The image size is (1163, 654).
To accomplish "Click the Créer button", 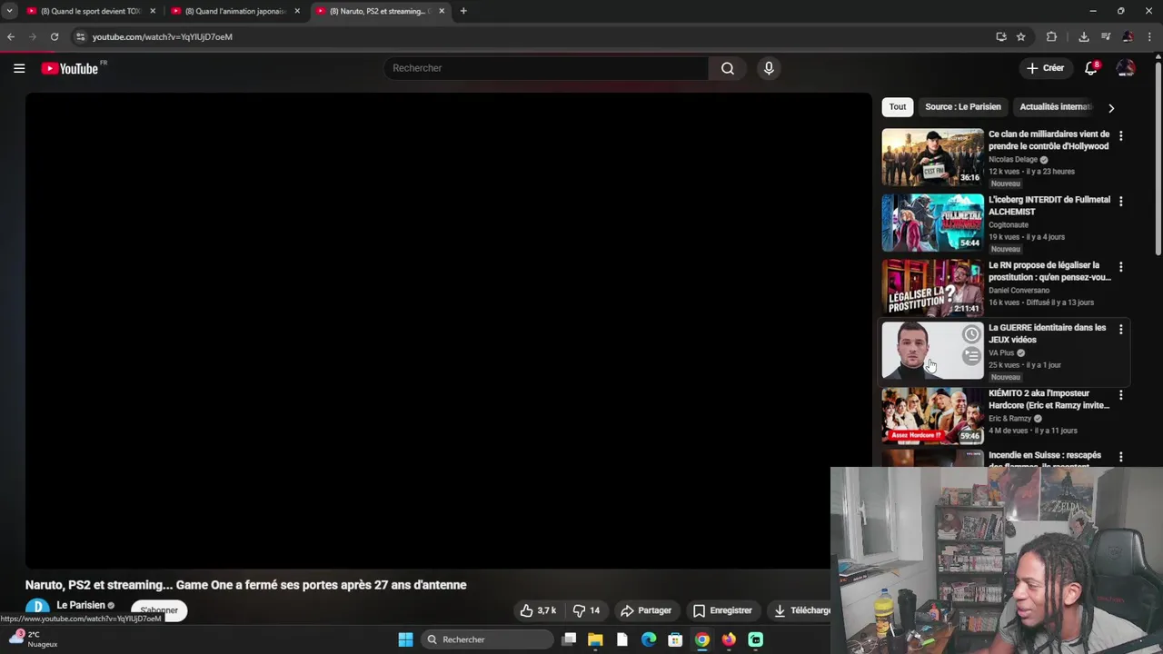I will pyautogui.click(x=1045, y=68).
